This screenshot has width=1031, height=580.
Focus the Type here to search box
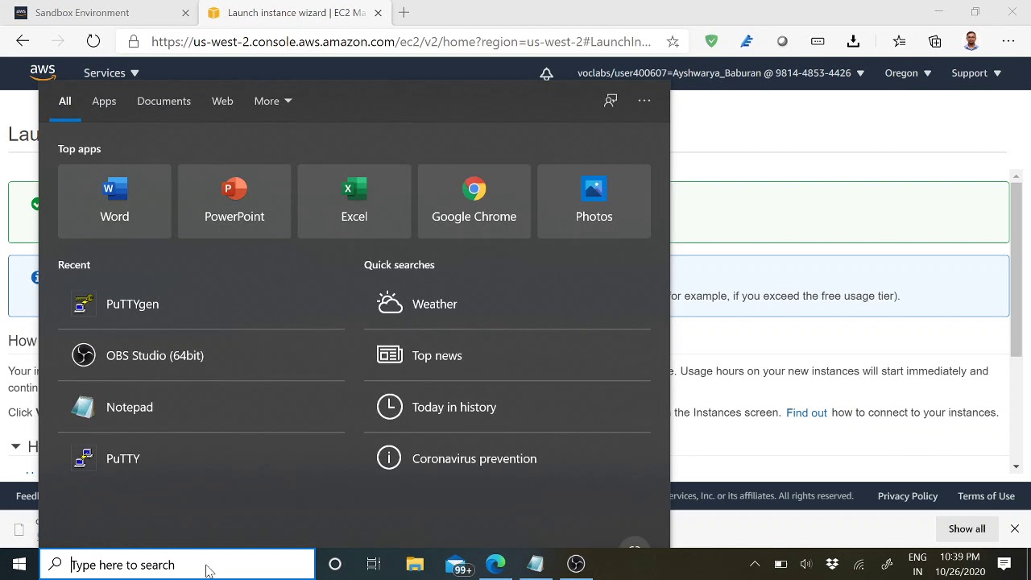(x=177, y=565)
